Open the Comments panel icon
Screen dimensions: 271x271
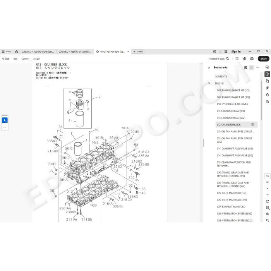pyautogui.click(x=267, y=67)
